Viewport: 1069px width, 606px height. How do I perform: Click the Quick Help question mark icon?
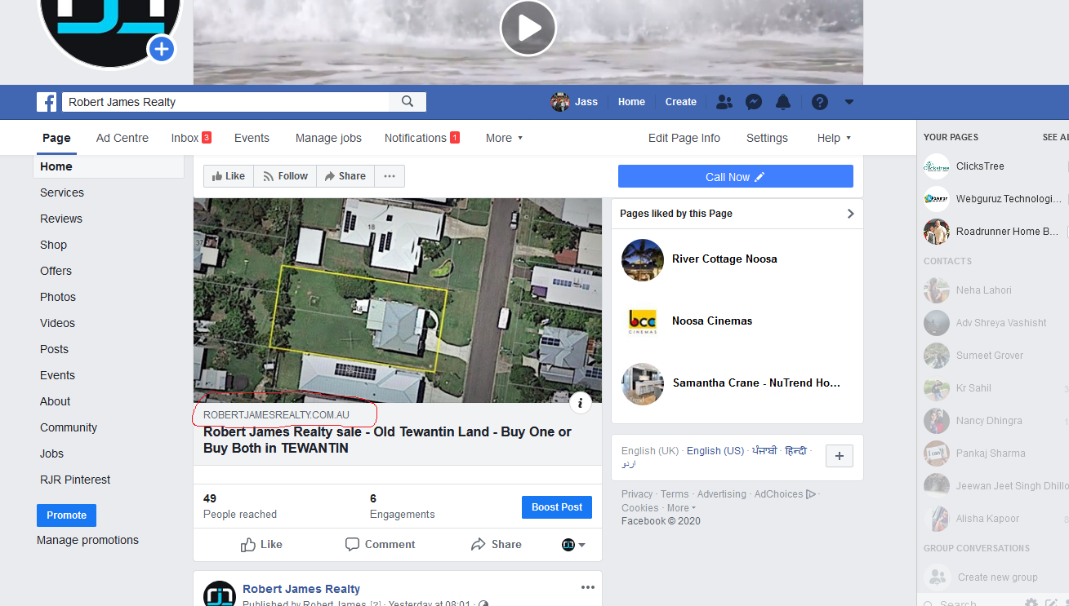click(820, 102)
